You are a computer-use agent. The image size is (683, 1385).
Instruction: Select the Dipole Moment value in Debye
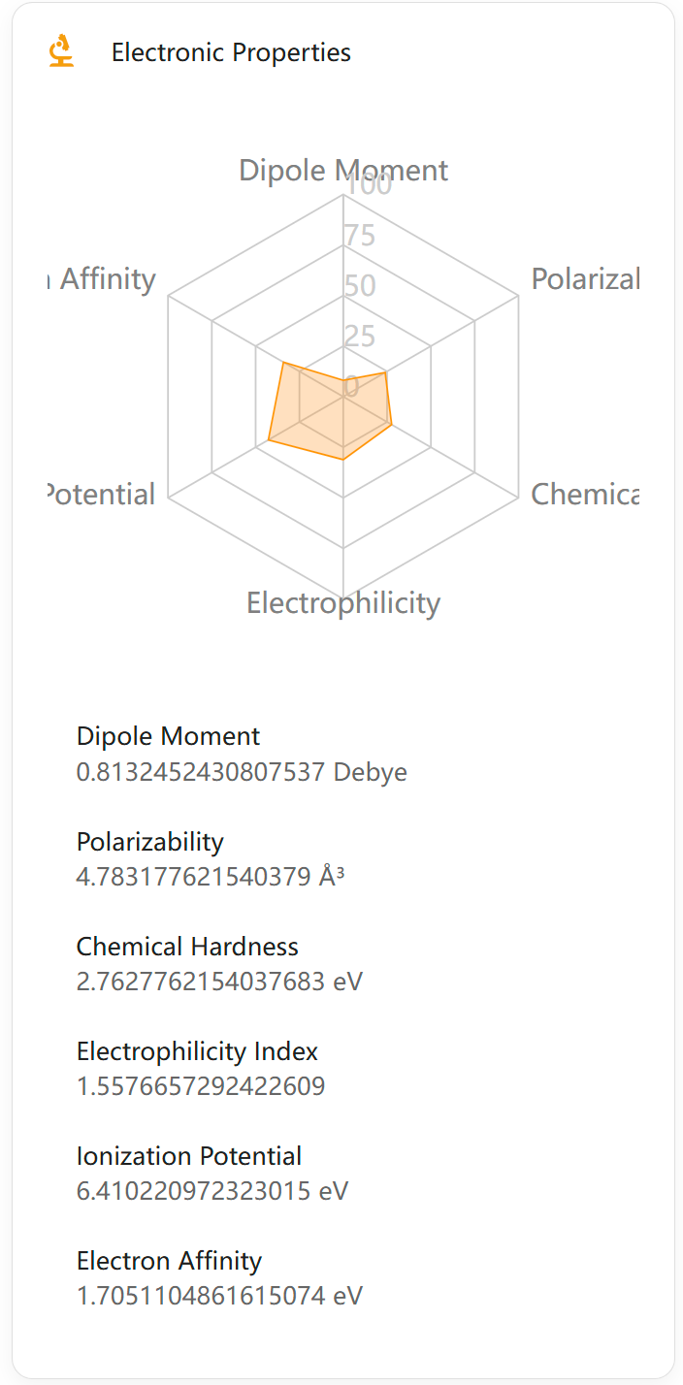coord(242,772)
